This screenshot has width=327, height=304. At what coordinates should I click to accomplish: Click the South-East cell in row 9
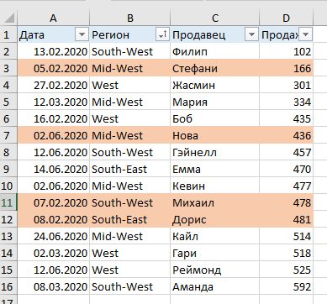(130, 169)
